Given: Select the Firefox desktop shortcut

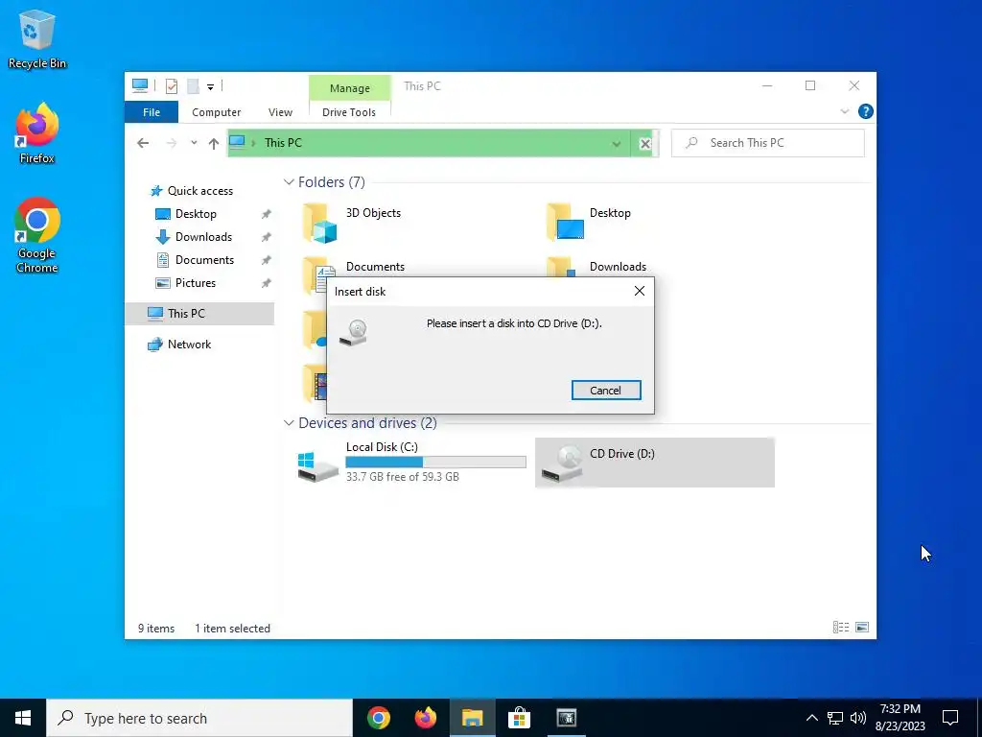Looking at the screenshot, I should (37, 133).
